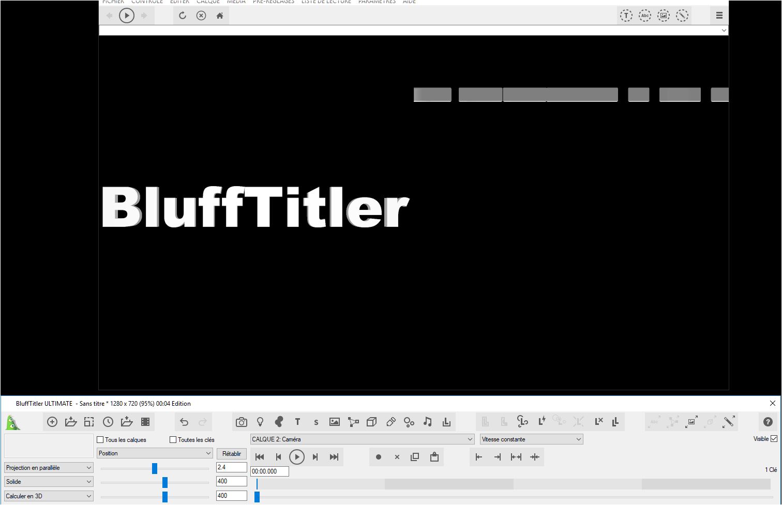This screenshot has height=505, width=782.
Task: Set show duration with the clock icon
Action: pos(108,422)
